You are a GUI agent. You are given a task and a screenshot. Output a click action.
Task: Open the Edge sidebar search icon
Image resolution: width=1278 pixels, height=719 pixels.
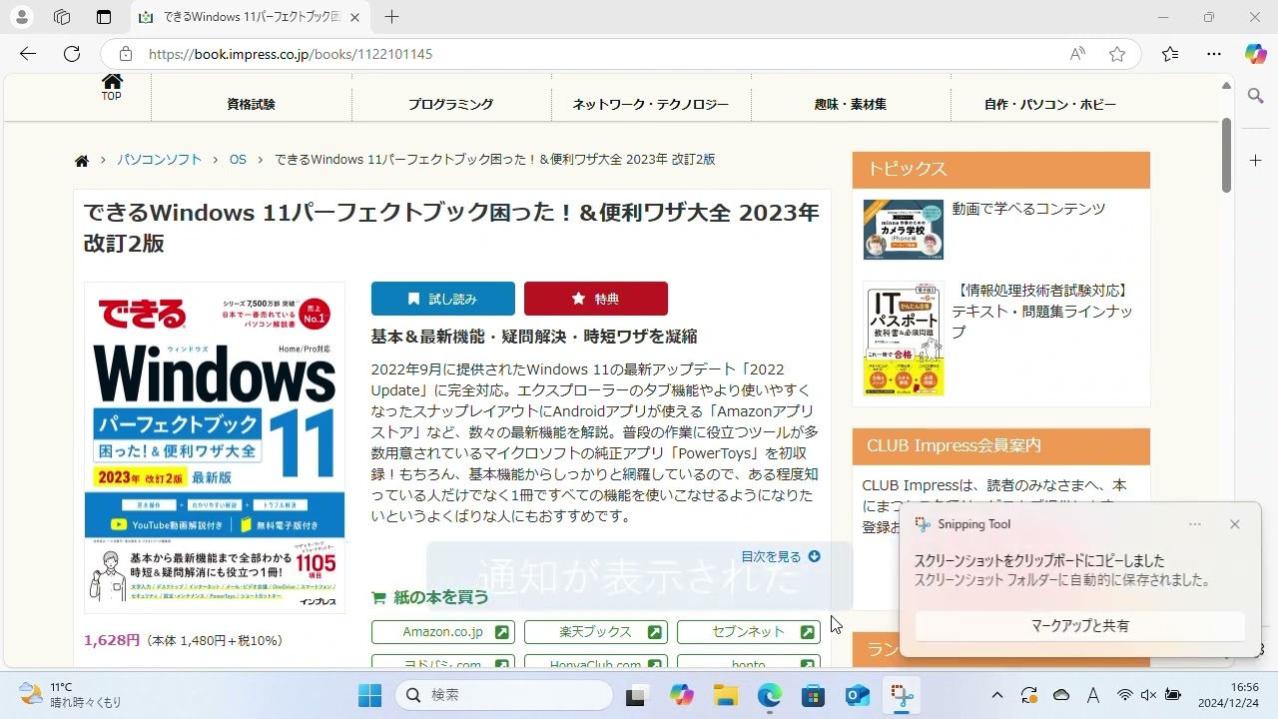[x=1256, y=96]
